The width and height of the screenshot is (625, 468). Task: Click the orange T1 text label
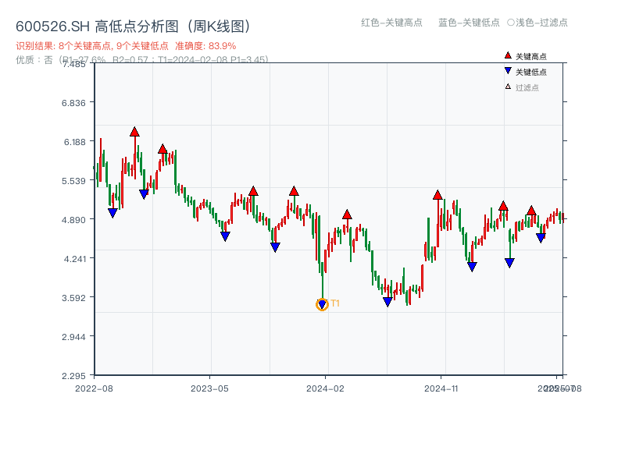coord(335,303)
